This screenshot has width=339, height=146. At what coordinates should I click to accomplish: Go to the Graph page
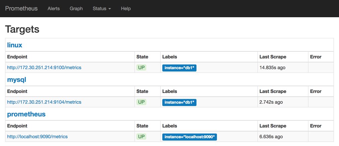76,8
